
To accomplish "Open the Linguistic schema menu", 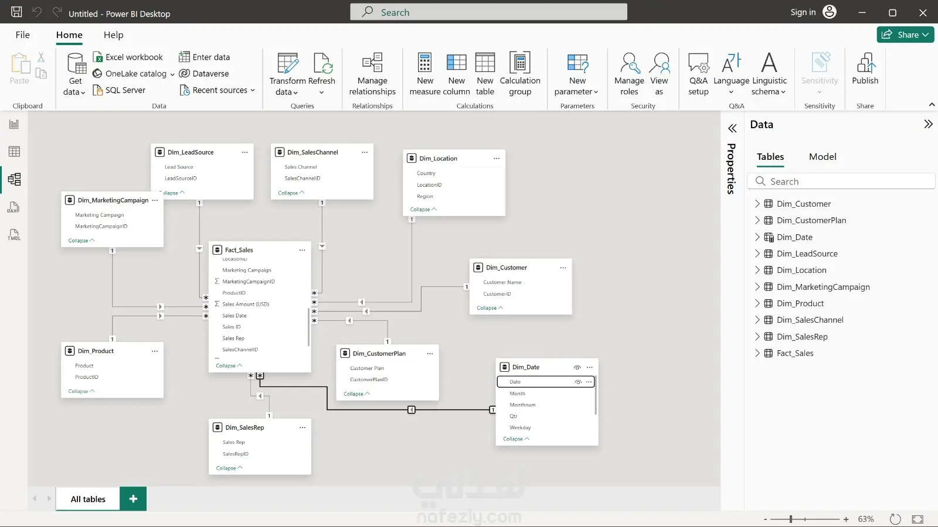I will [x=769, y=74].
